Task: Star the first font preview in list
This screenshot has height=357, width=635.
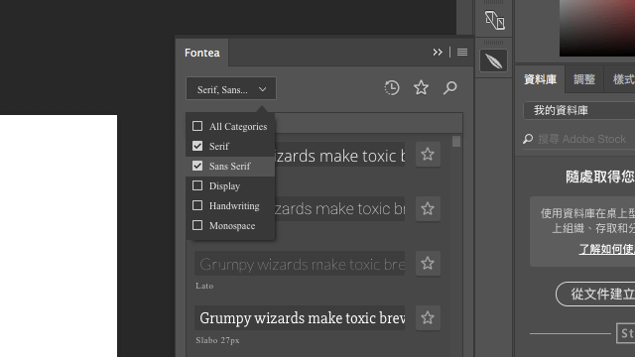Action: point(428,155)
